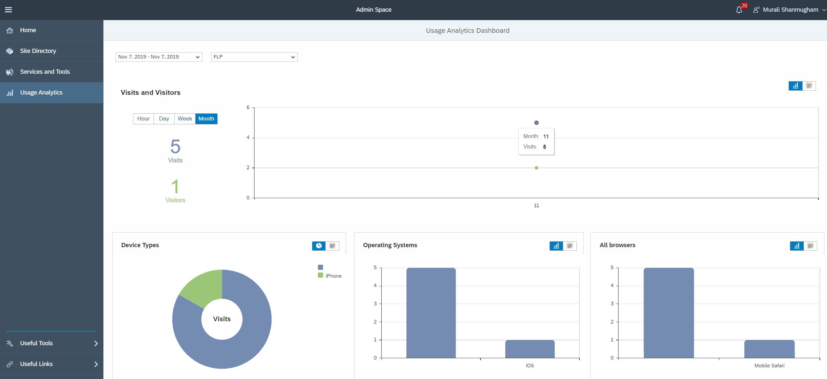The image size is (827, 379).
Task: Show Device Types data as table
Action: [332, 246]
